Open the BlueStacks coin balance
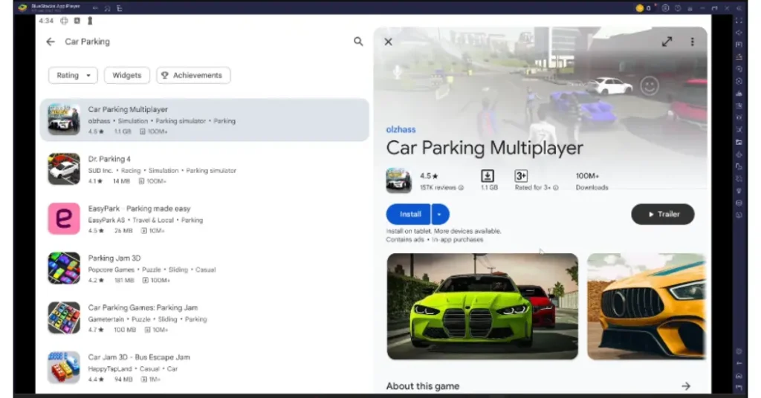Viewport: 761px width, 398px height. click(x=643, y=7)
